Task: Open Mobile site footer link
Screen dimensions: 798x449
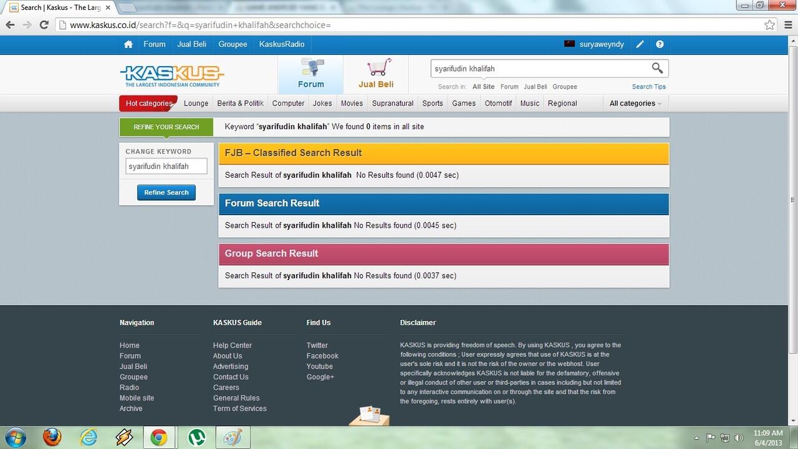Action: pos(137,398)
